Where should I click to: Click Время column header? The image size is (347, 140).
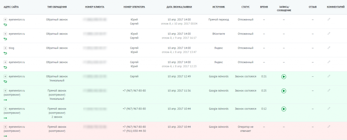pyautogui.click(x=264, y=7)
